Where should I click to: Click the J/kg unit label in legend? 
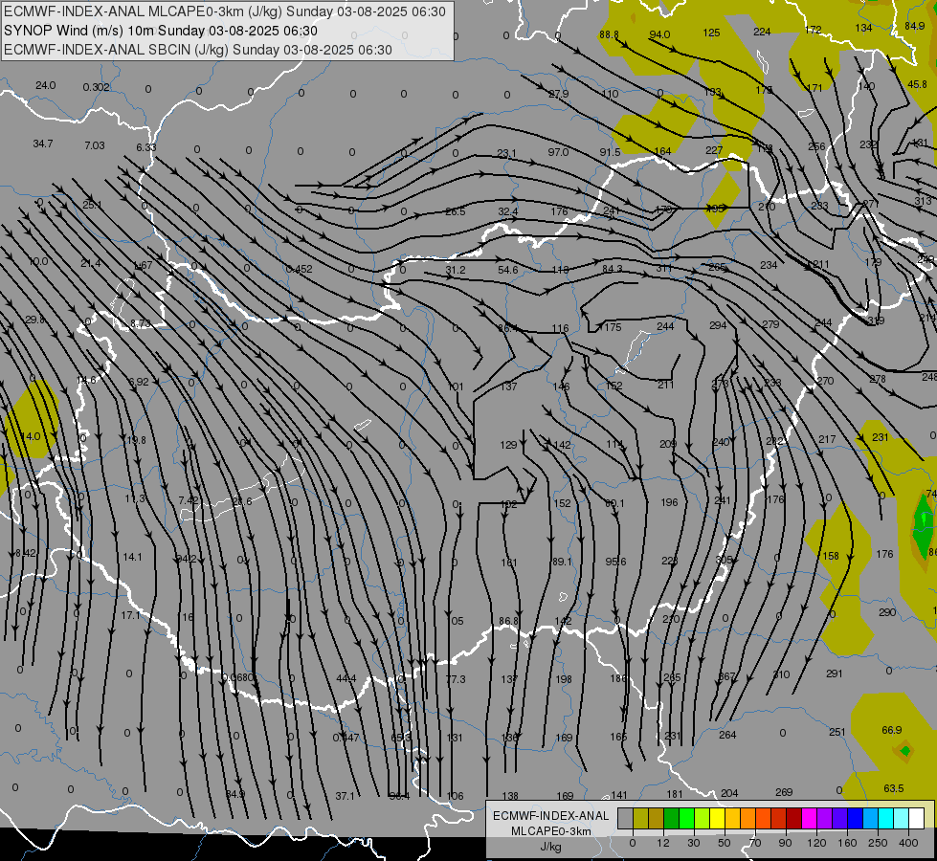(x=550, y=847)
